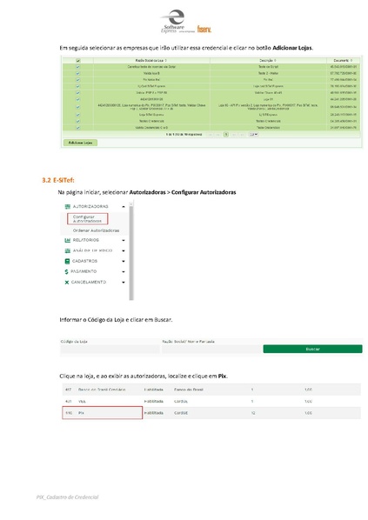Expand the Cadastros menu arrow
The height and width of the screenshot is (520, 368).
click(x=124, y=262)
